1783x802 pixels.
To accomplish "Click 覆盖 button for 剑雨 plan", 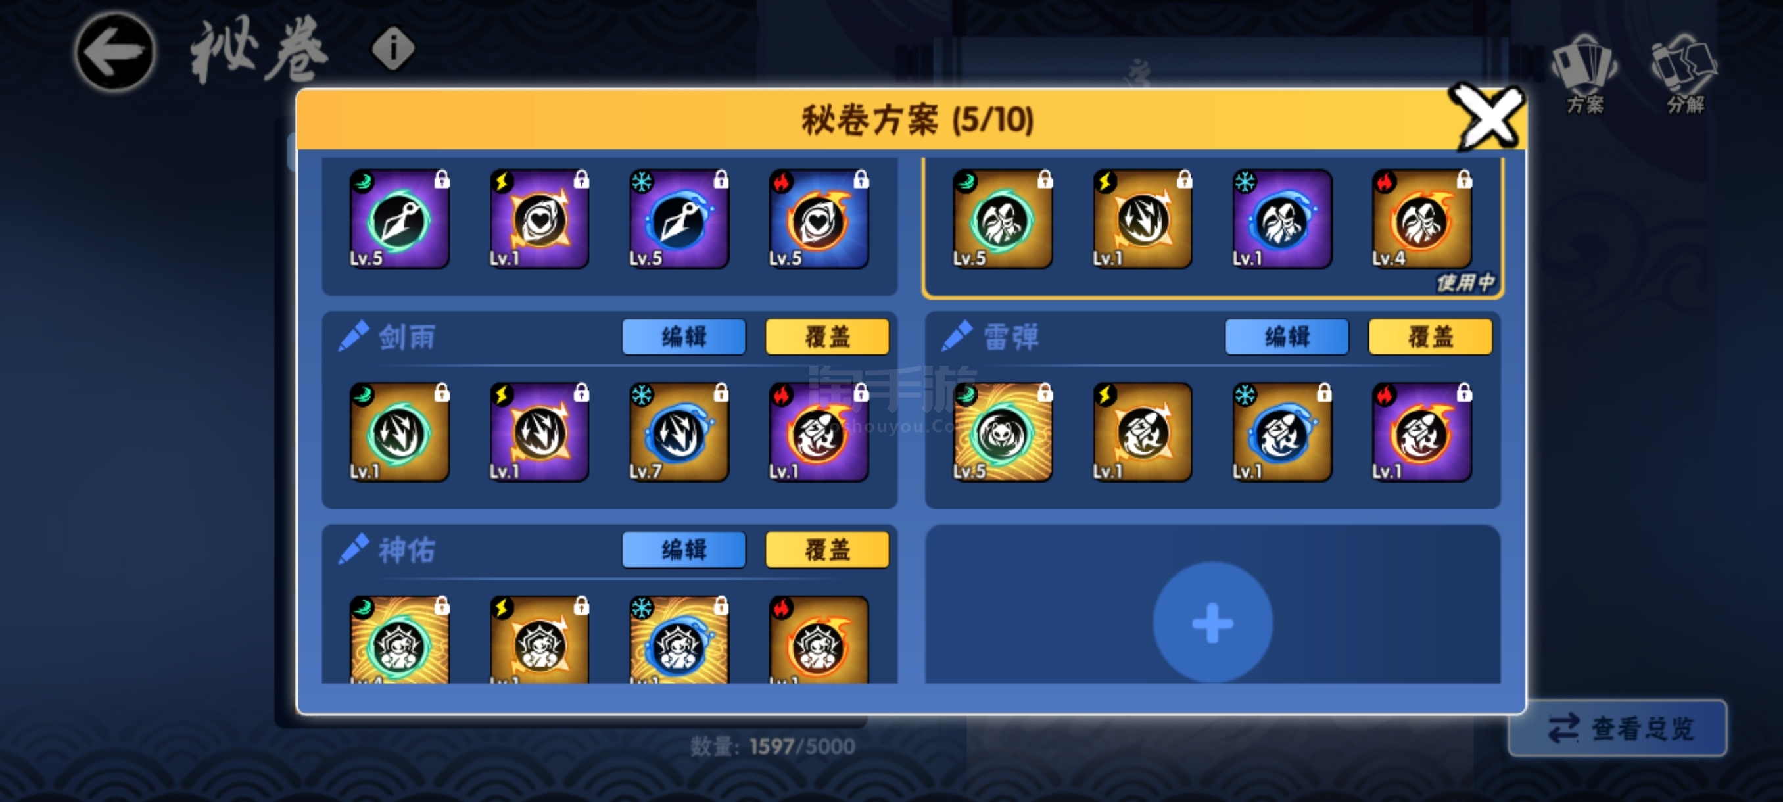I will (x=827, y=337).
